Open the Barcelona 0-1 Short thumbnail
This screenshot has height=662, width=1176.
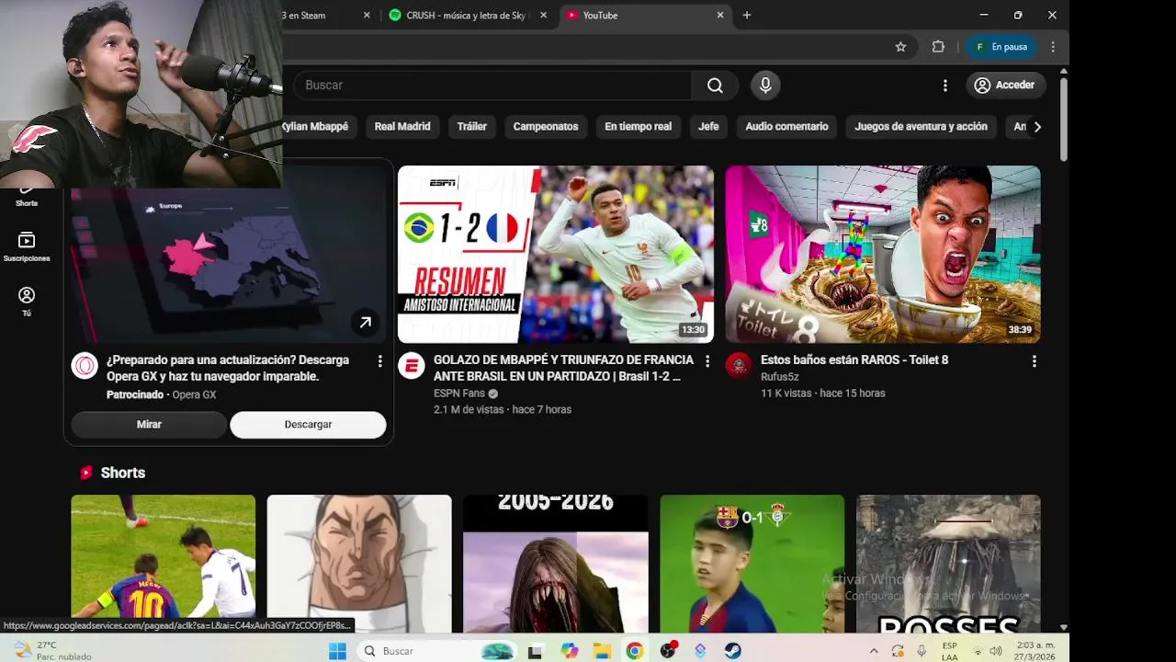pos(752,564)
